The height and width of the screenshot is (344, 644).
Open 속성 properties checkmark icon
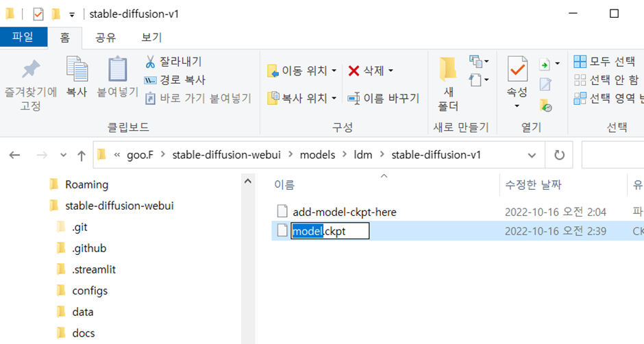tap(517, 69)
